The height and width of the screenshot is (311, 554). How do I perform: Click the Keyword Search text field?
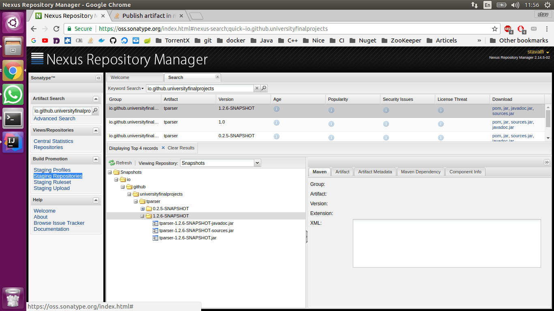[200, 88]
